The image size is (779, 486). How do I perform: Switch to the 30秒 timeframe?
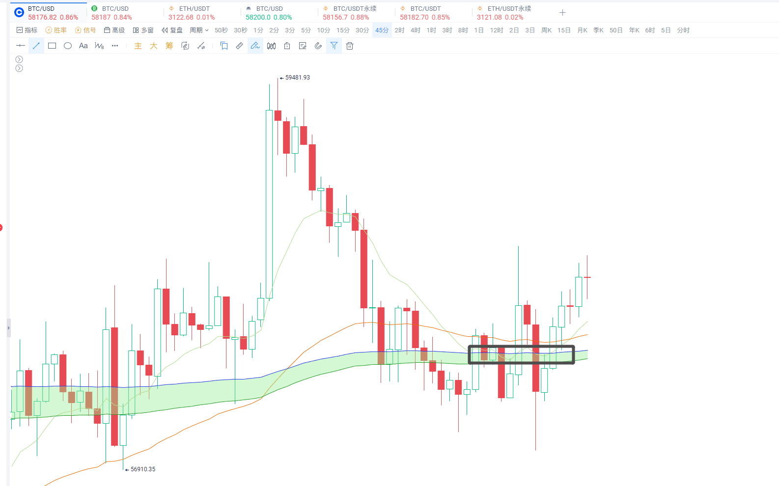pos(241,30)
